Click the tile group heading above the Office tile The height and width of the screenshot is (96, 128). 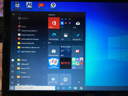click(52, 15)
